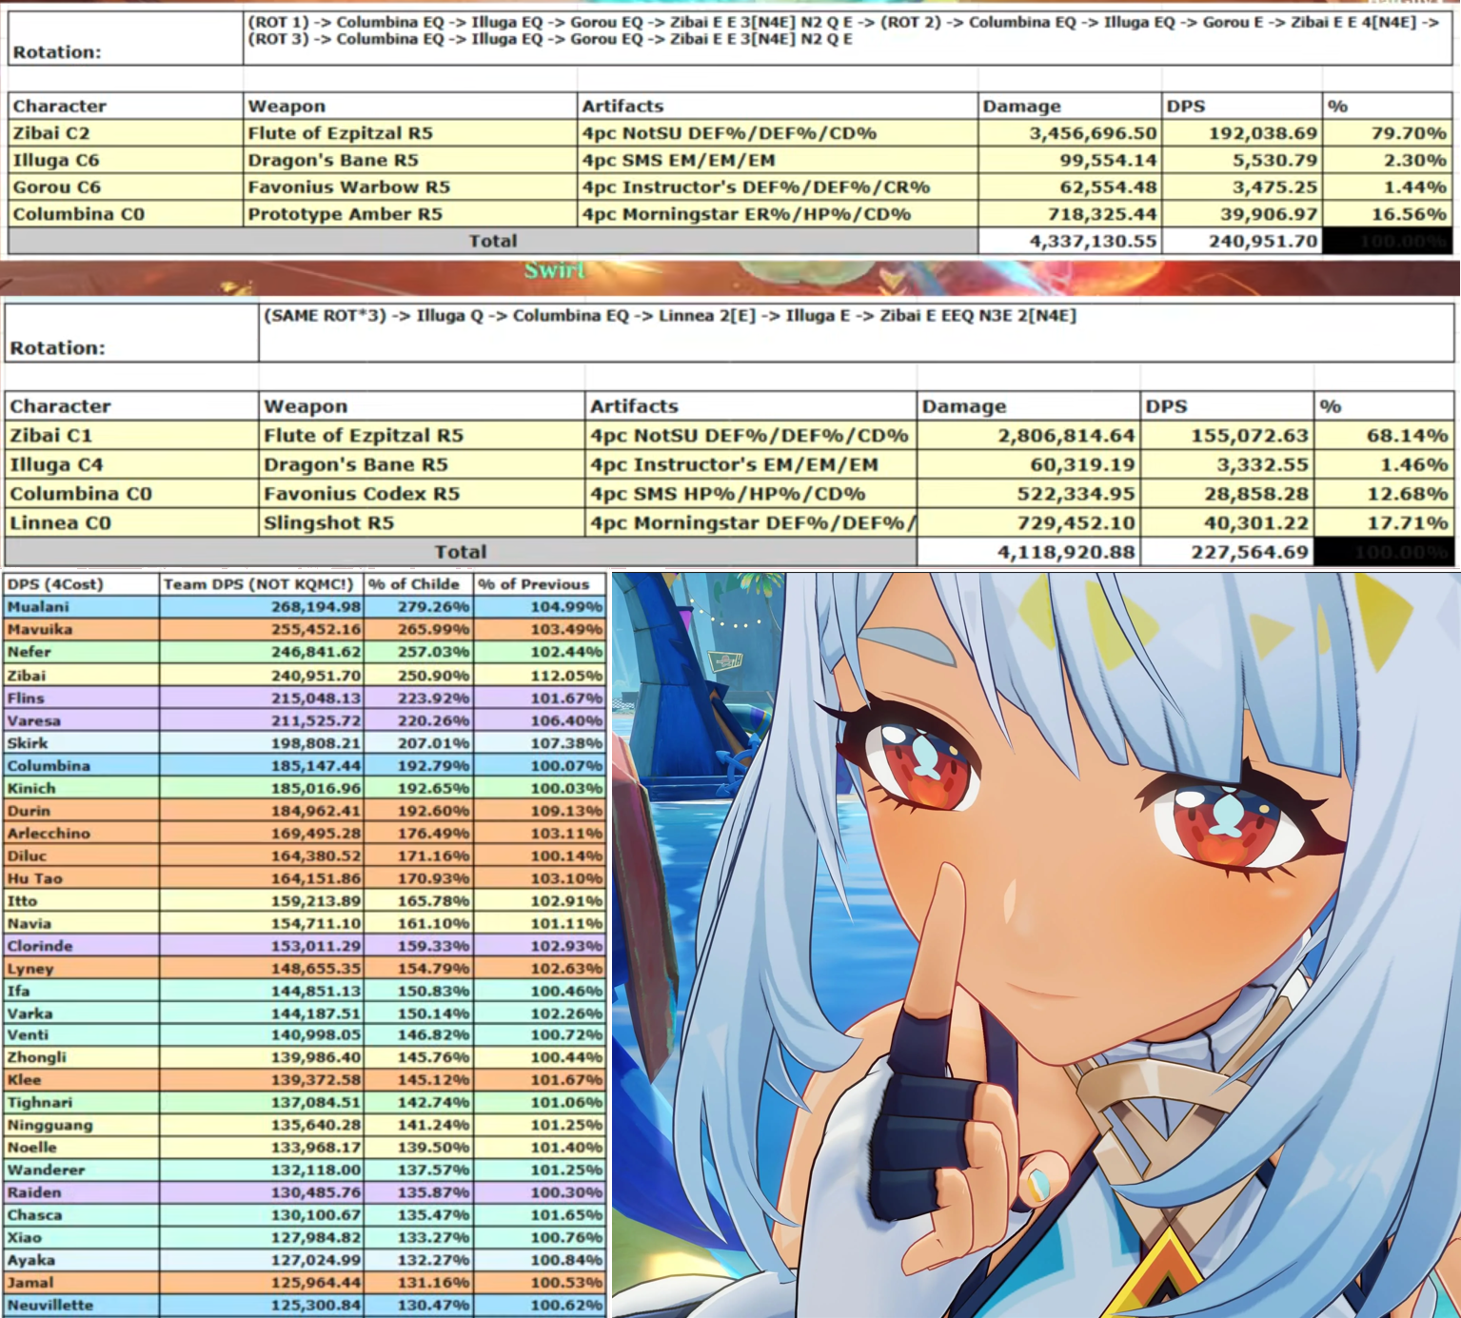Select the "Varka" name cell
This screenshot has width=1461, height=1318.
81,1013
